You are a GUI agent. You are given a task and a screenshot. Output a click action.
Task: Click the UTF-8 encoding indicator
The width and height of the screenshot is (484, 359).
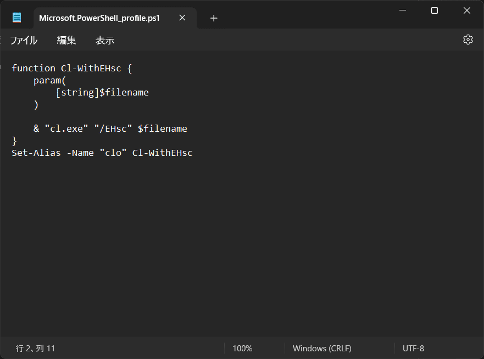point(412,348)
